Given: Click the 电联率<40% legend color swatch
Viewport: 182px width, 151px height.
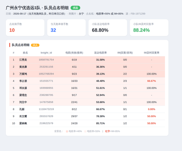Looking at the screenshot, I should pyautogui.click(x=67, y=131).
